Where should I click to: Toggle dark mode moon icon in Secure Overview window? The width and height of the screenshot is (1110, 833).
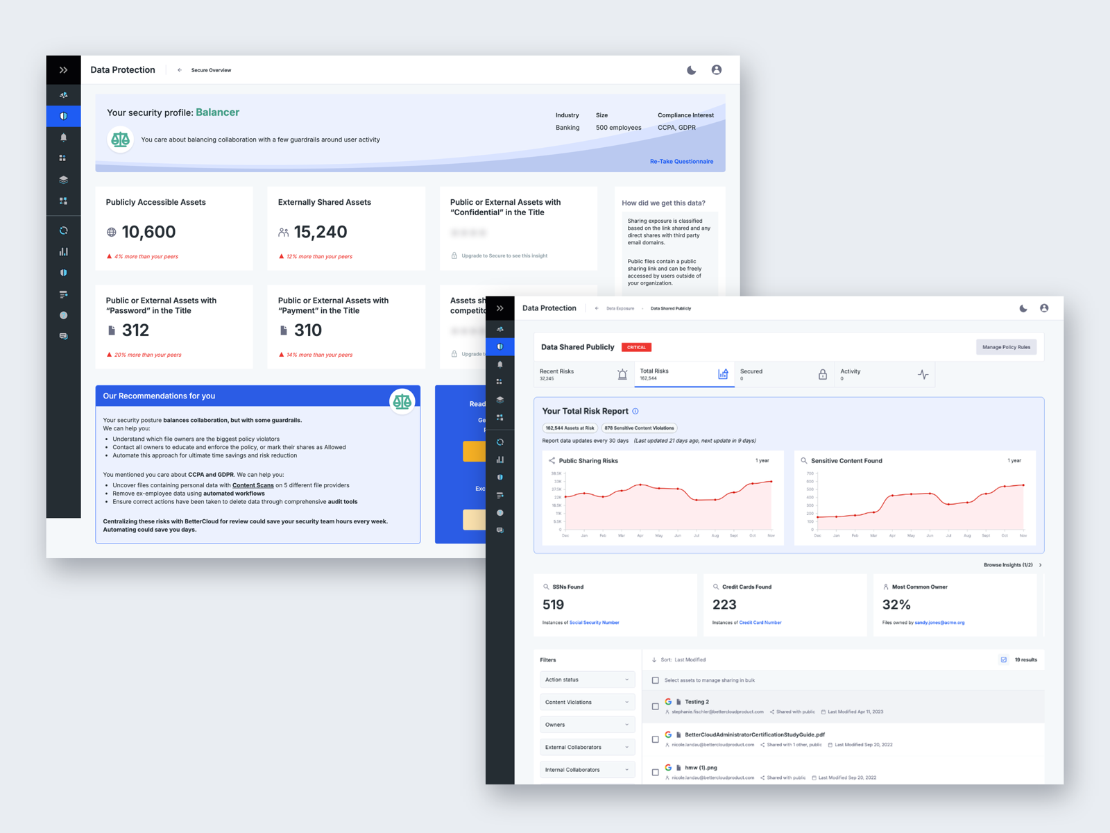692,70
